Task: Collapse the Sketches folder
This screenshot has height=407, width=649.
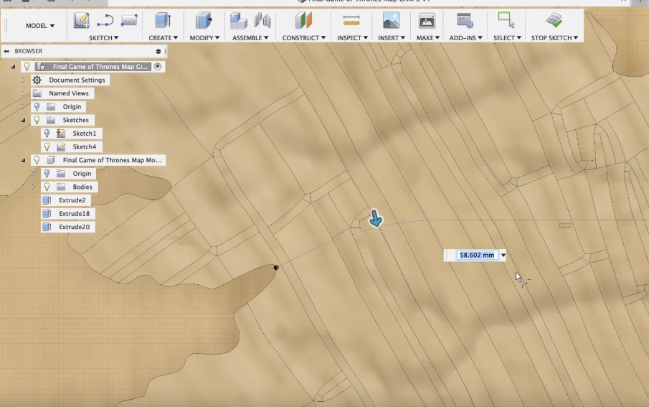Action: (23, 120)
